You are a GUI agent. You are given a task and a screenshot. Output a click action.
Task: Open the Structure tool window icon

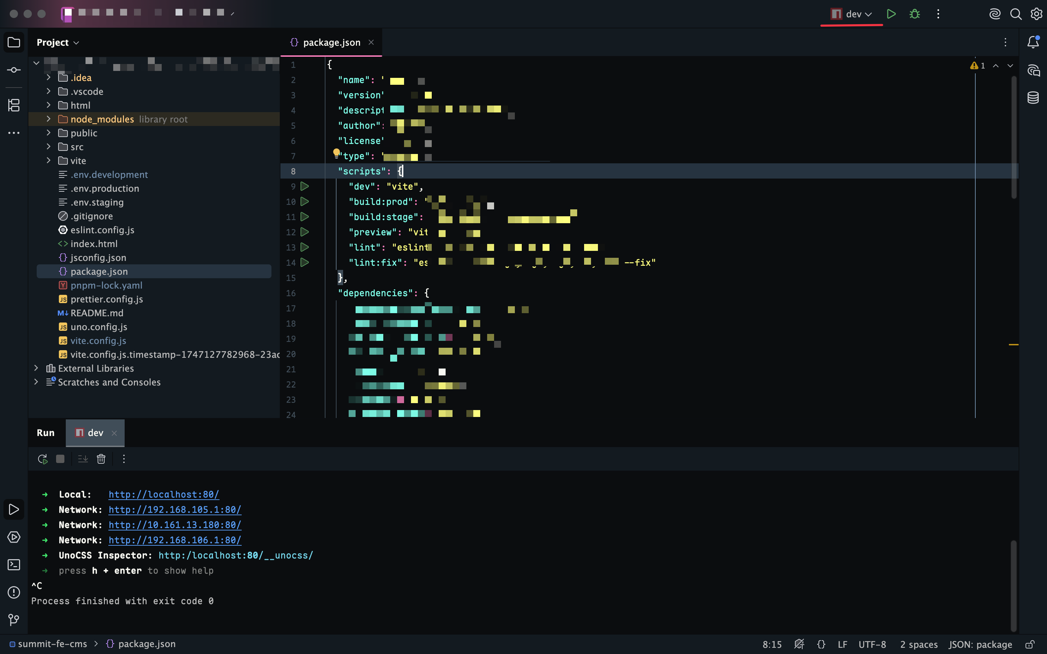(14, 105)
